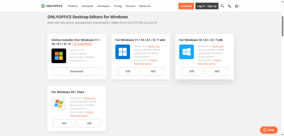Screen dimensions: 284x136
Task: Click Online installer card title
Action: pos(76,42)
